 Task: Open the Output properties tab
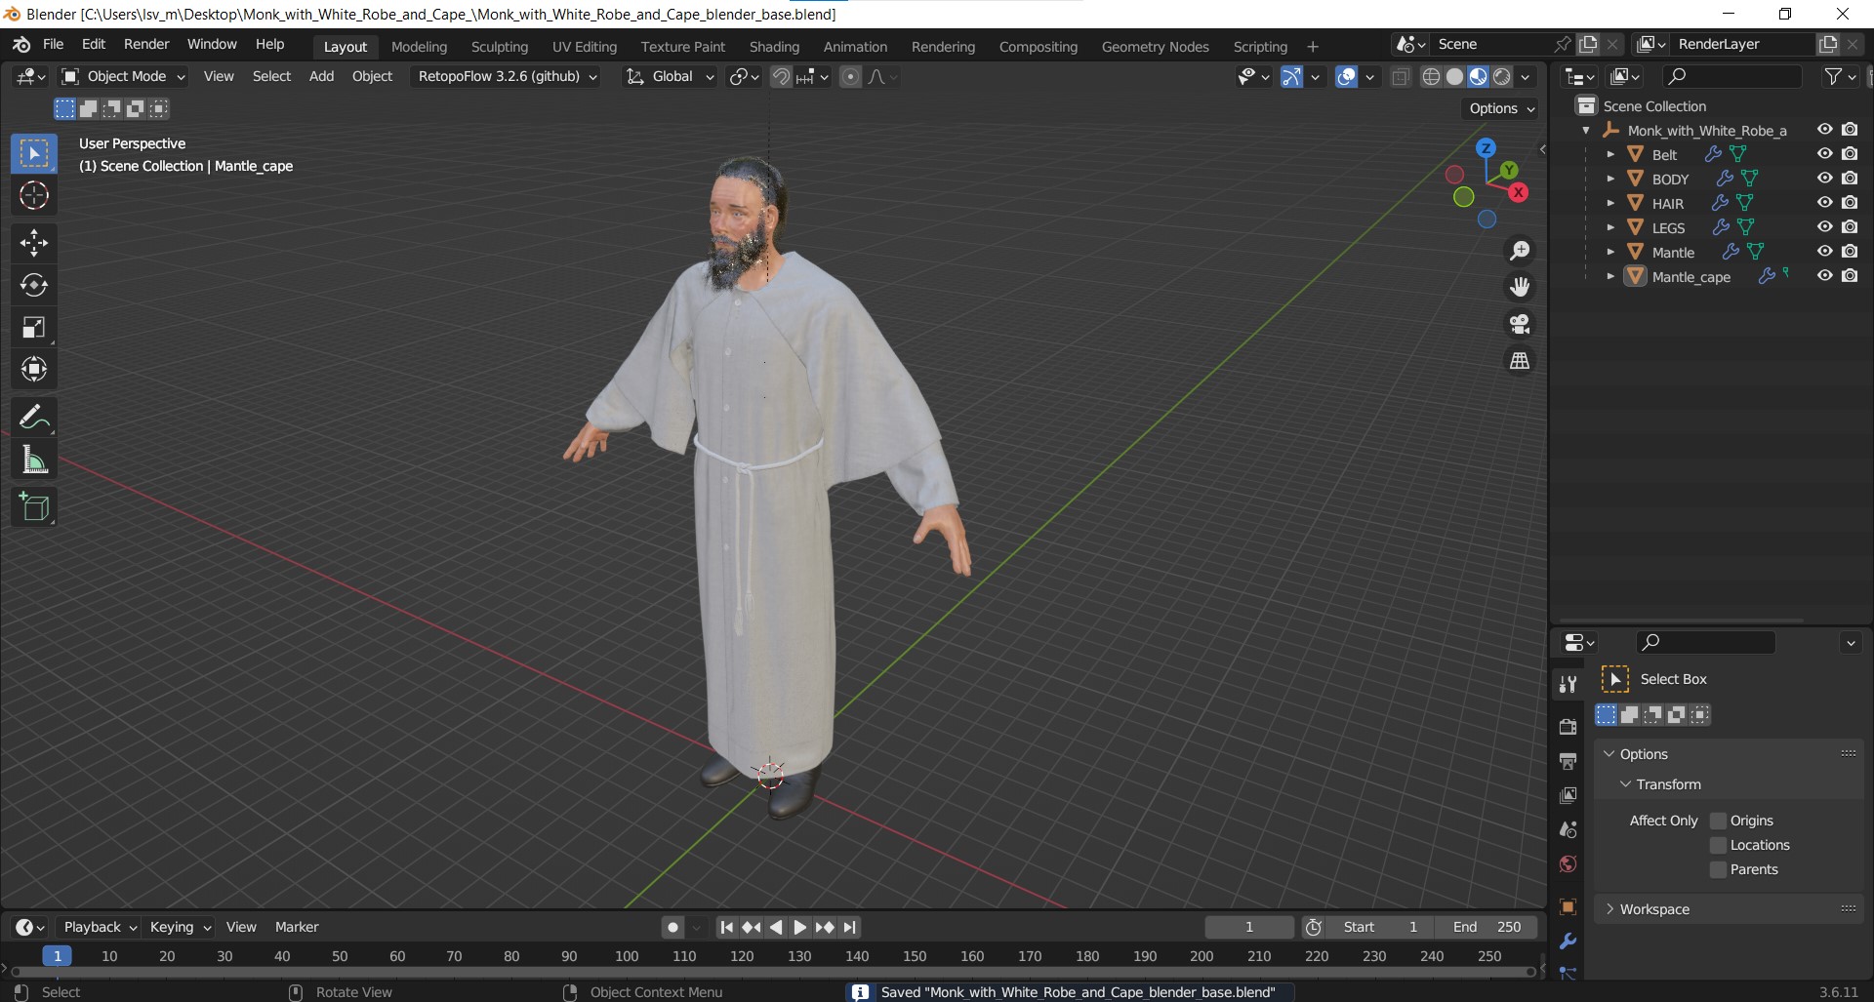[x=1568, y=761]
